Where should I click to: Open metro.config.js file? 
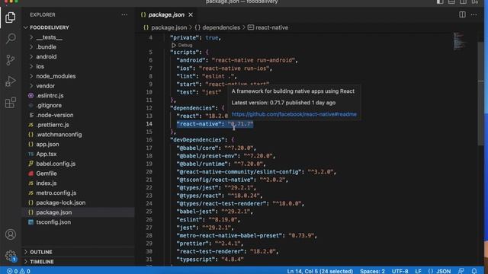(78, 193)
